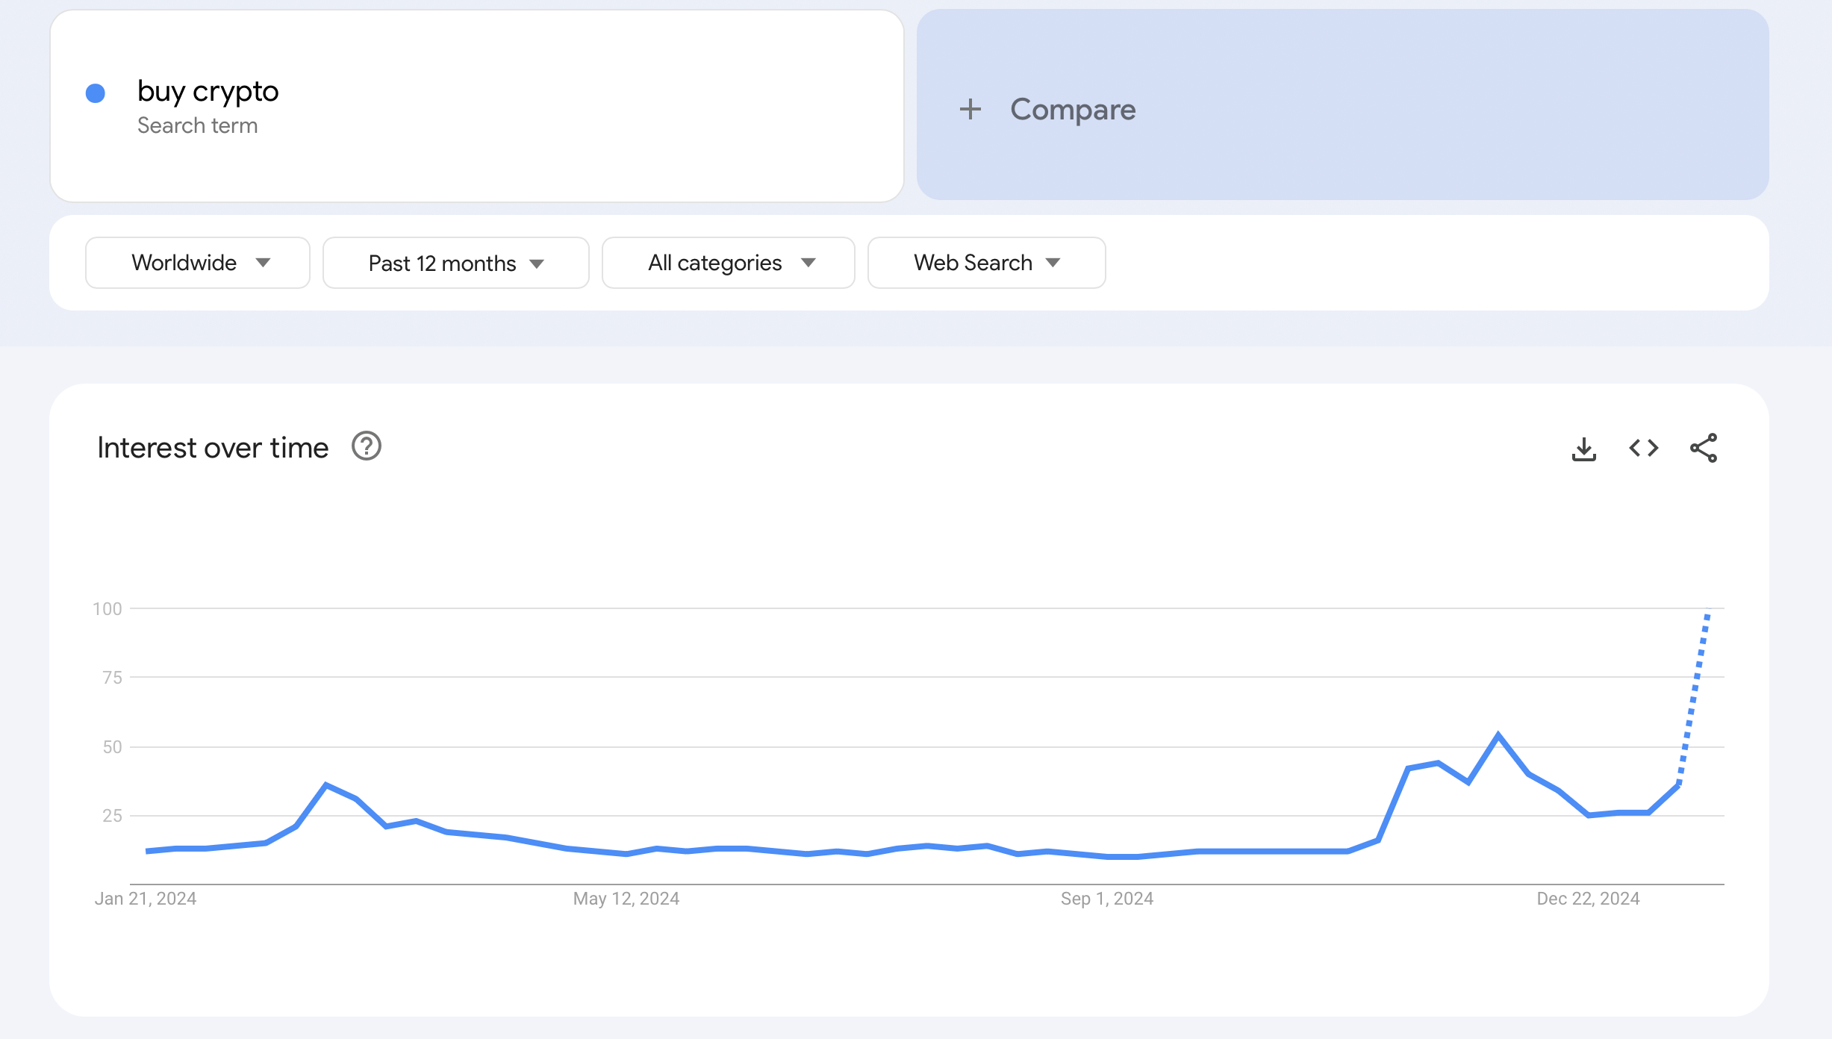Click the Sep 1, 2024 axis label
This screenshot has width=1832, height=1039.
[x=1106, y=899]
